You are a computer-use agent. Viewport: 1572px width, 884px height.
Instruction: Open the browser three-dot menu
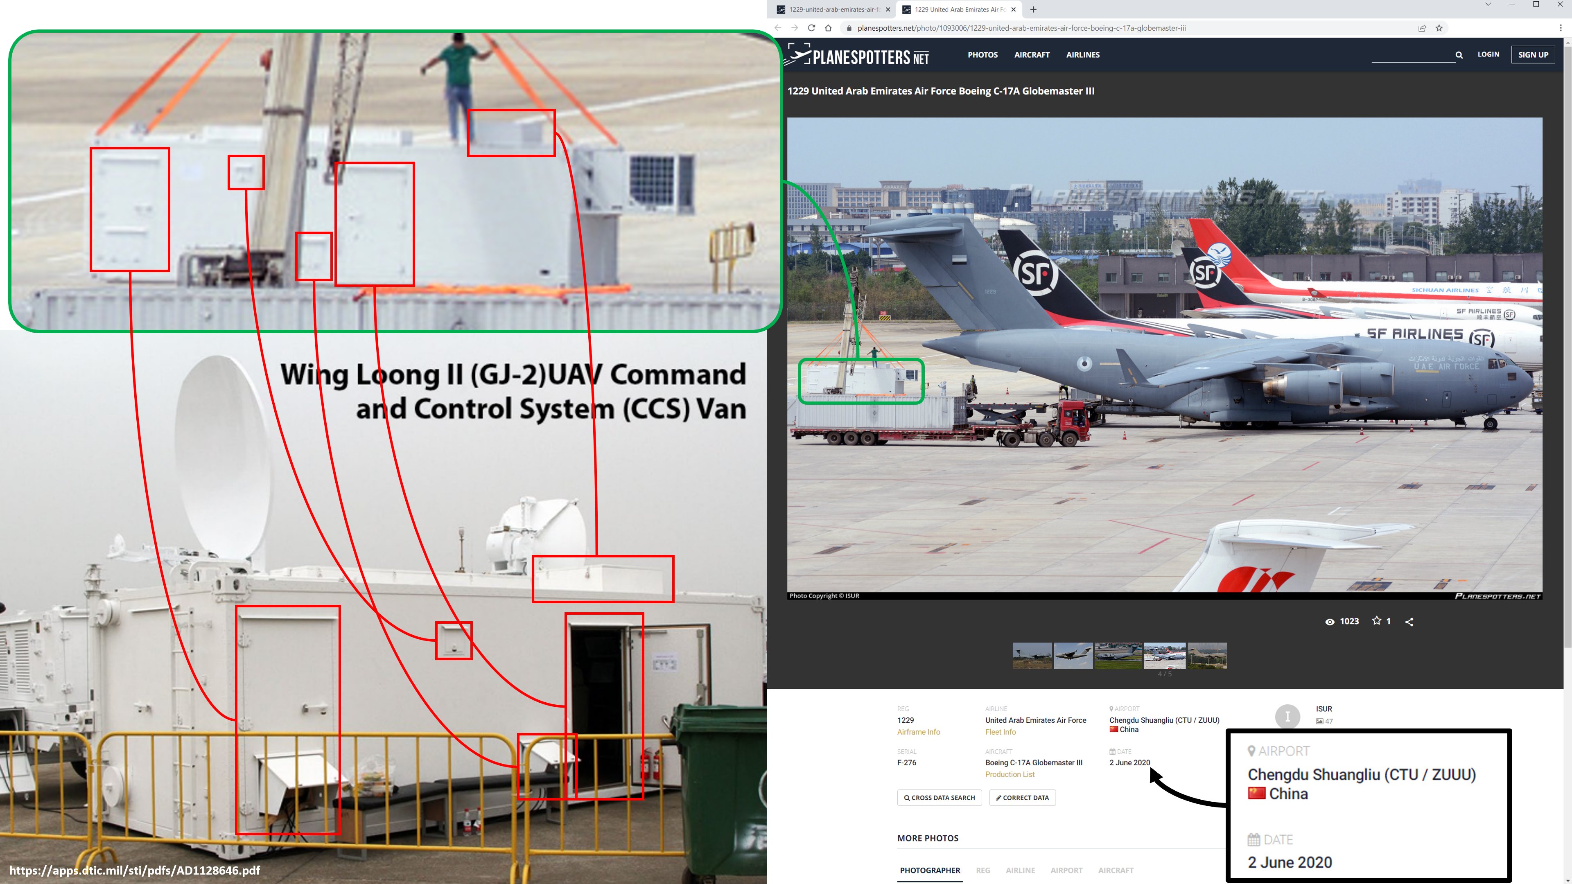click(1561, 28)
